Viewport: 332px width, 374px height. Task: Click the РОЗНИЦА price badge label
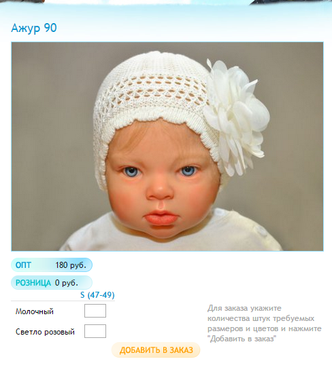(x=33, y=283)
